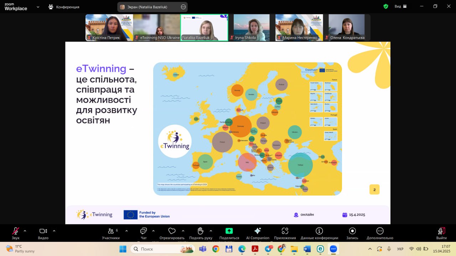The width and height of the screenshot is (456, 256).
Task: Click the eTwinning logo in slide footer
Action: tap(94, 214)
